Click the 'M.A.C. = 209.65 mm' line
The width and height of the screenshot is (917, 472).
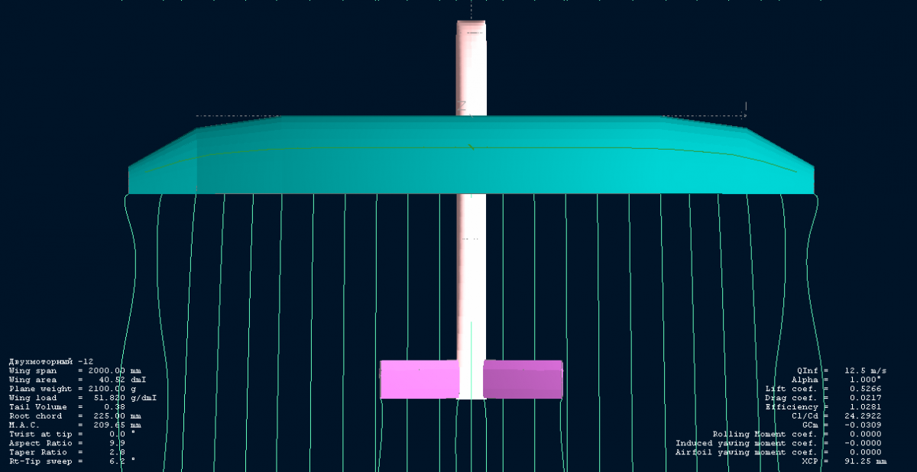75,425
